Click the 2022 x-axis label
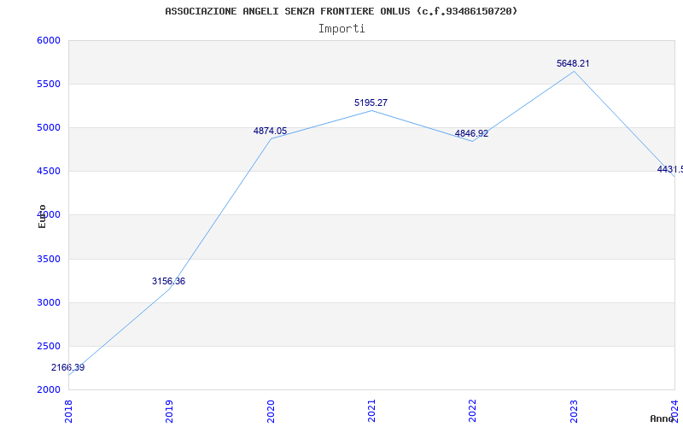 pos(472,411)
